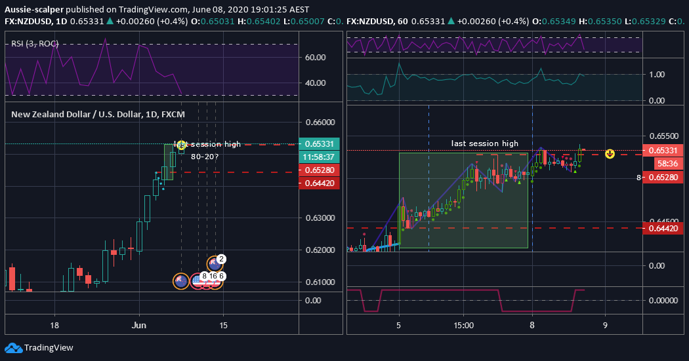Click the 0.66000 price axis value
The height and width of the screenshot is (361, 689).
pyautogui.click(x=320, y=123)
